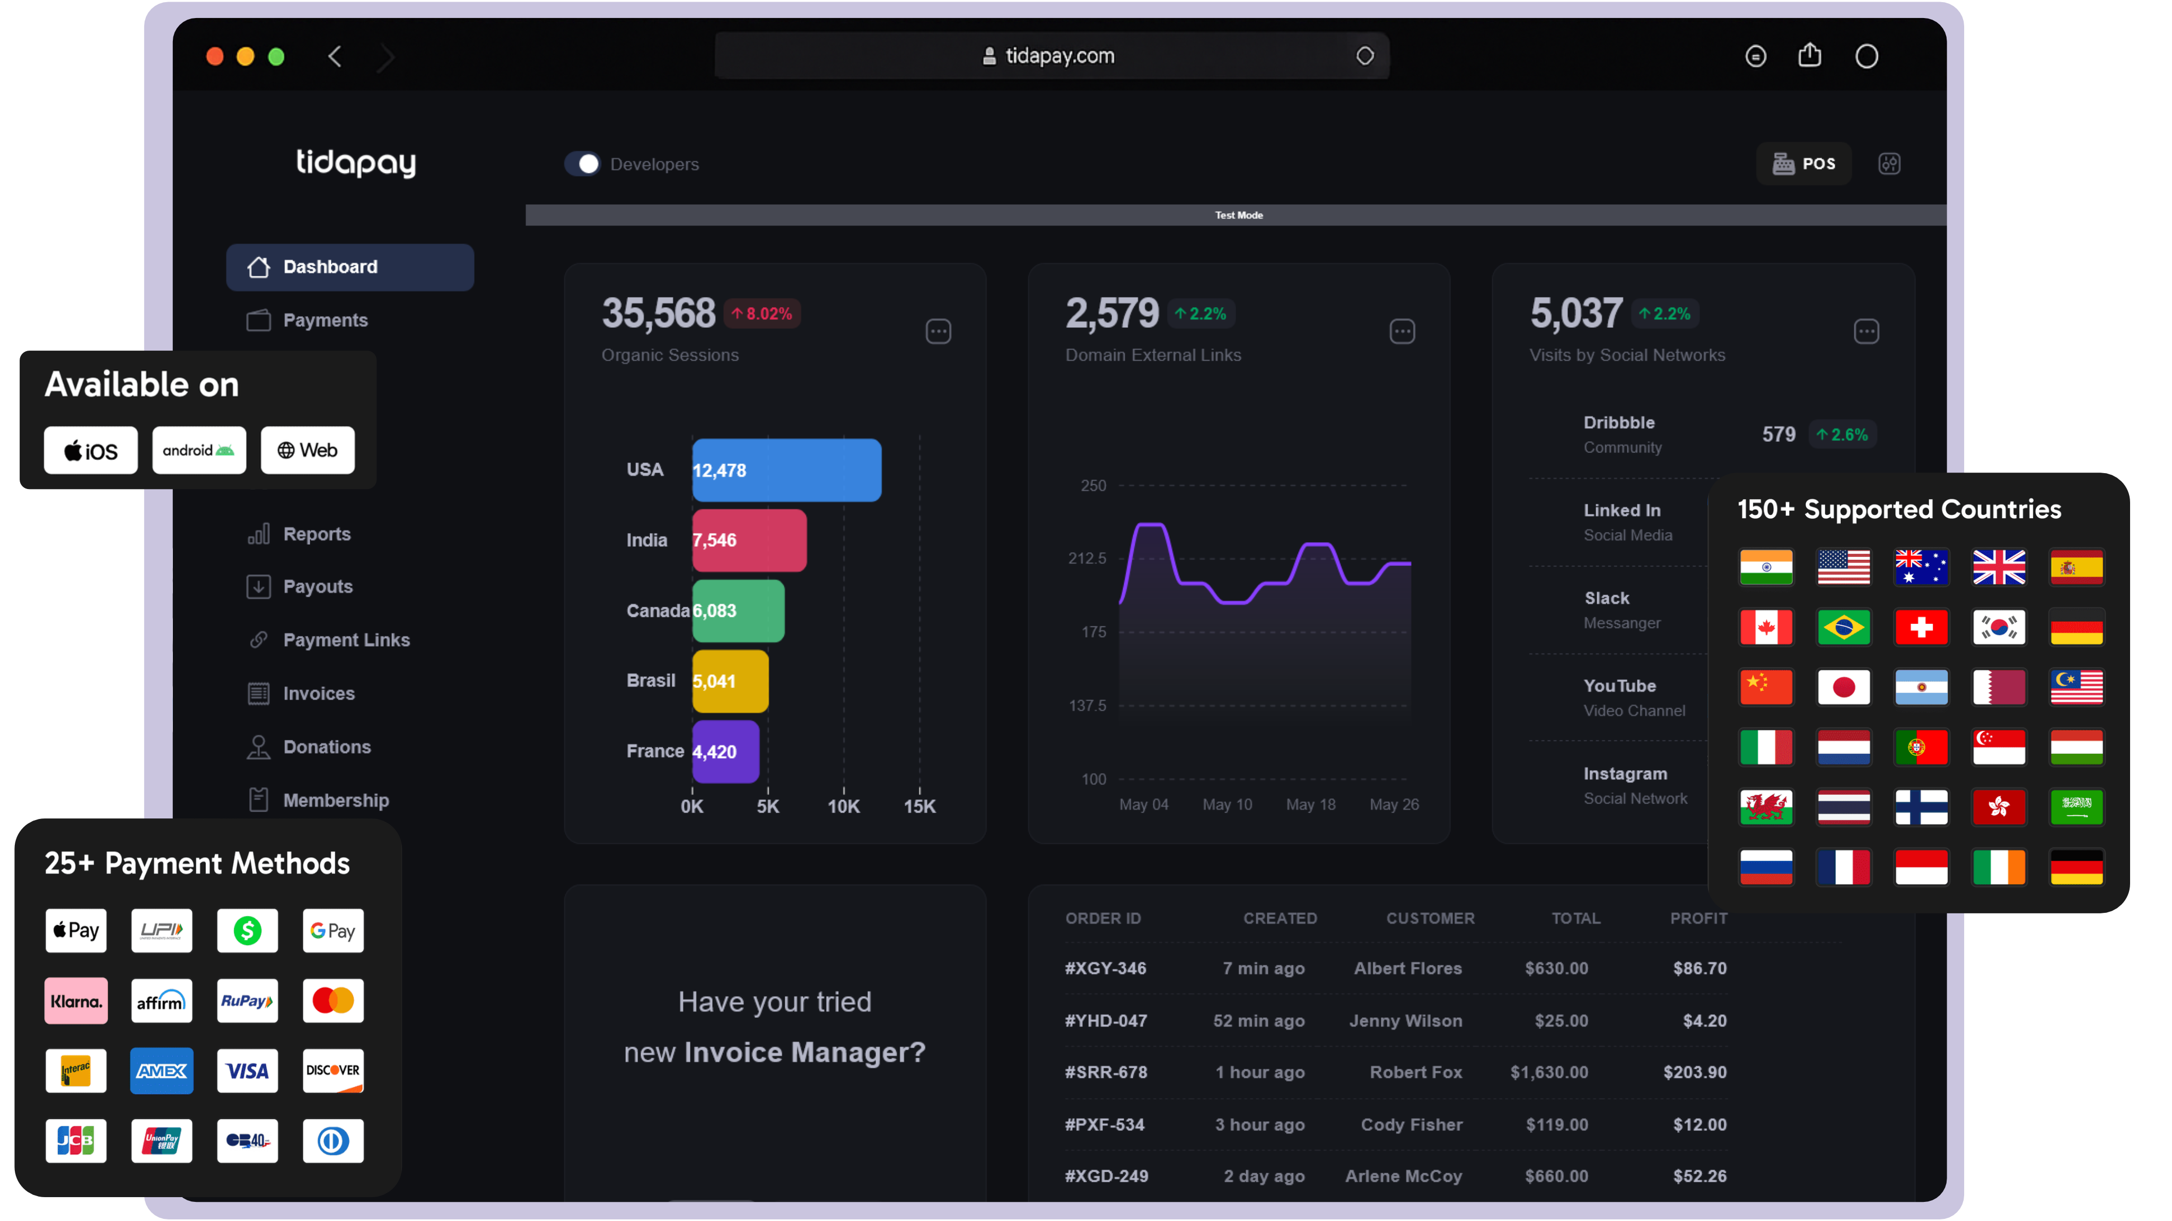Select the affirm payment icon

(x=161, y=1001)
